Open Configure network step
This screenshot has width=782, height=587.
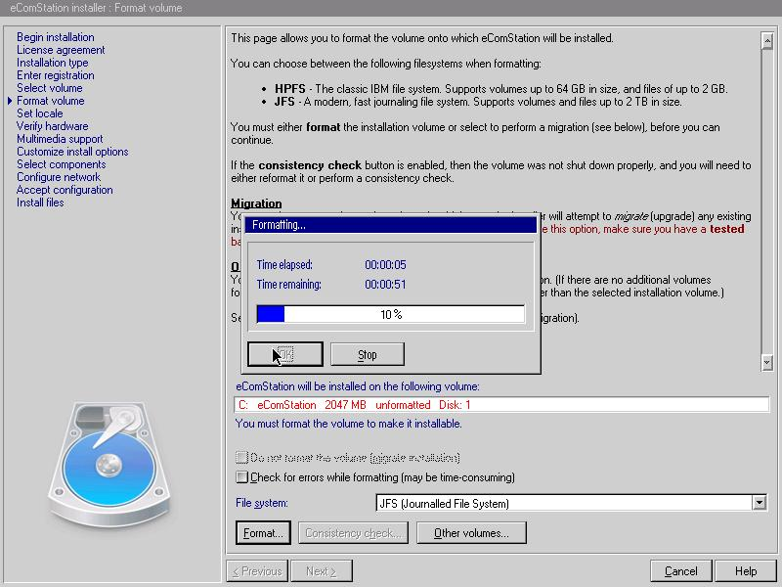click(59, 177)
